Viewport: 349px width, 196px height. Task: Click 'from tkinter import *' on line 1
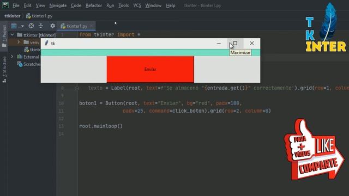coord(110,35)
